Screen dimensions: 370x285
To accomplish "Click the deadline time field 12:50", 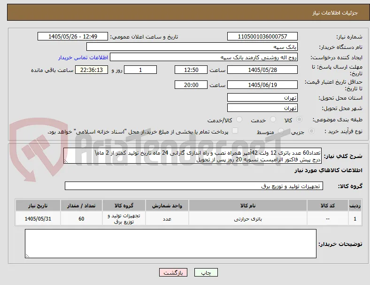I will pyautogui.click(x=191, y=70).
